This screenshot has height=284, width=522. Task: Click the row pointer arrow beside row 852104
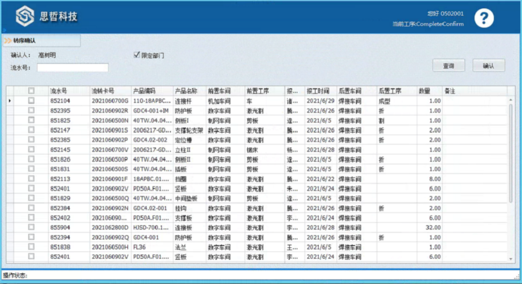click(x=9, y=101)
